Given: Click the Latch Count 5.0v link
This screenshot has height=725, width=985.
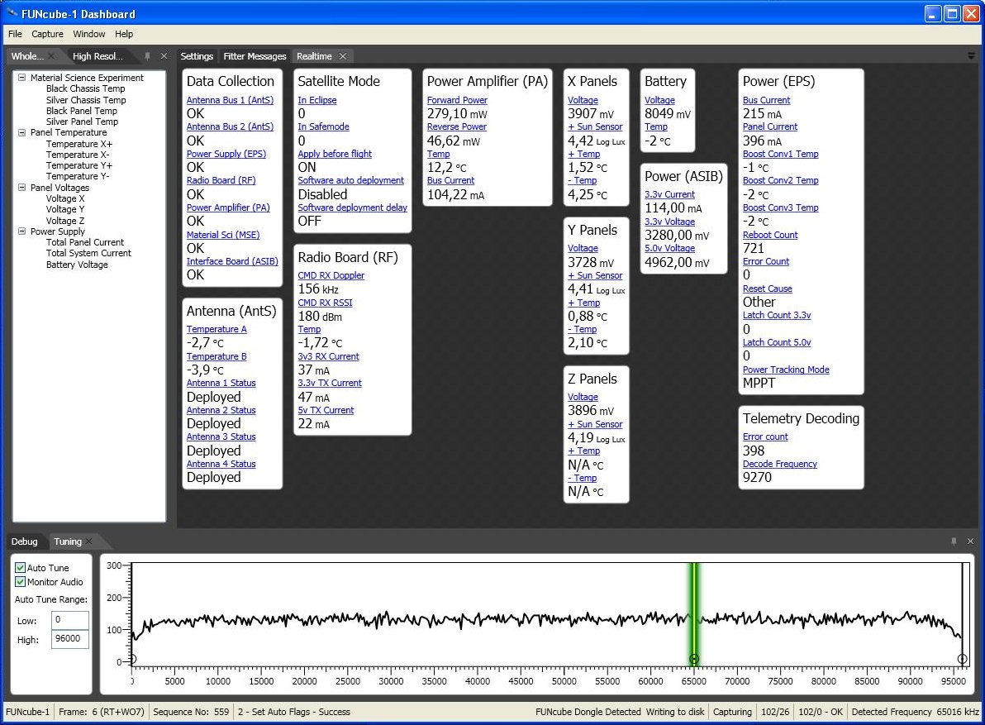Looking at the screenshot, I should [x=777, y=342].
